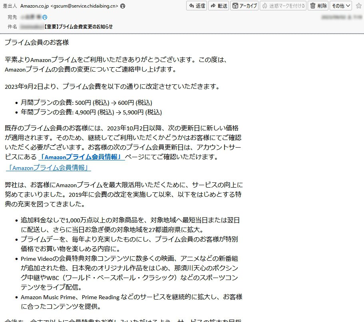Viewport: 364px width, 322px height.
Task: Click the greeting text プライム会員のお客様
Action: click(x=37, y=42)
